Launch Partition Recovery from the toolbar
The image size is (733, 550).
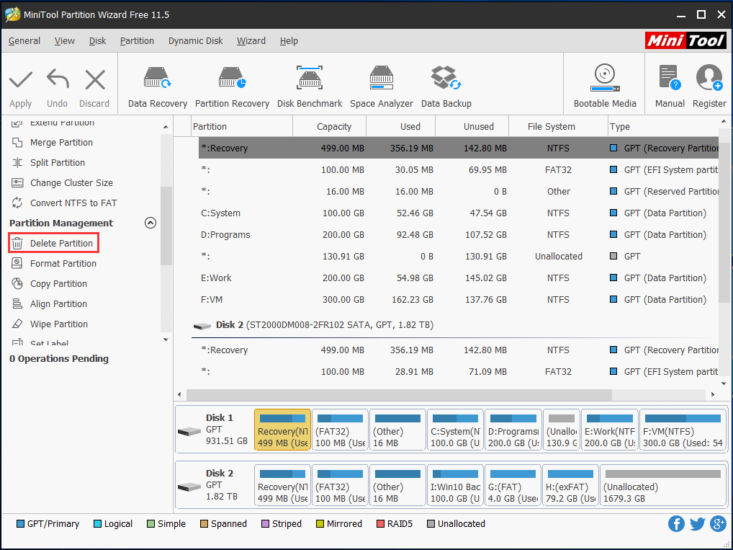(x=232, y=83)
